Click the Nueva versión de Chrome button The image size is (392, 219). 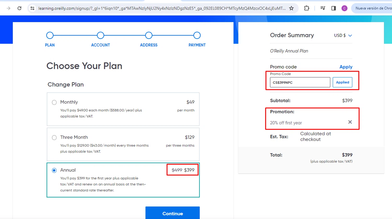coord(373,8)
